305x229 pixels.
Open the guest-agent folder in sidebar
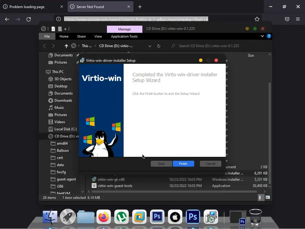[x=66, y=179]
